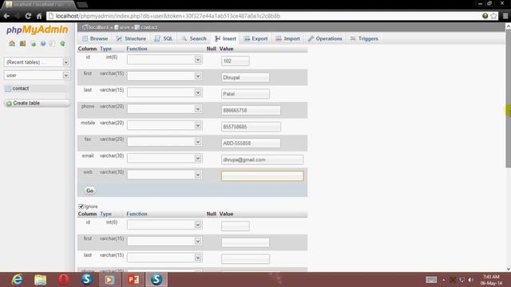Open phpMyAdmin documentation help icon

[43, 44]
